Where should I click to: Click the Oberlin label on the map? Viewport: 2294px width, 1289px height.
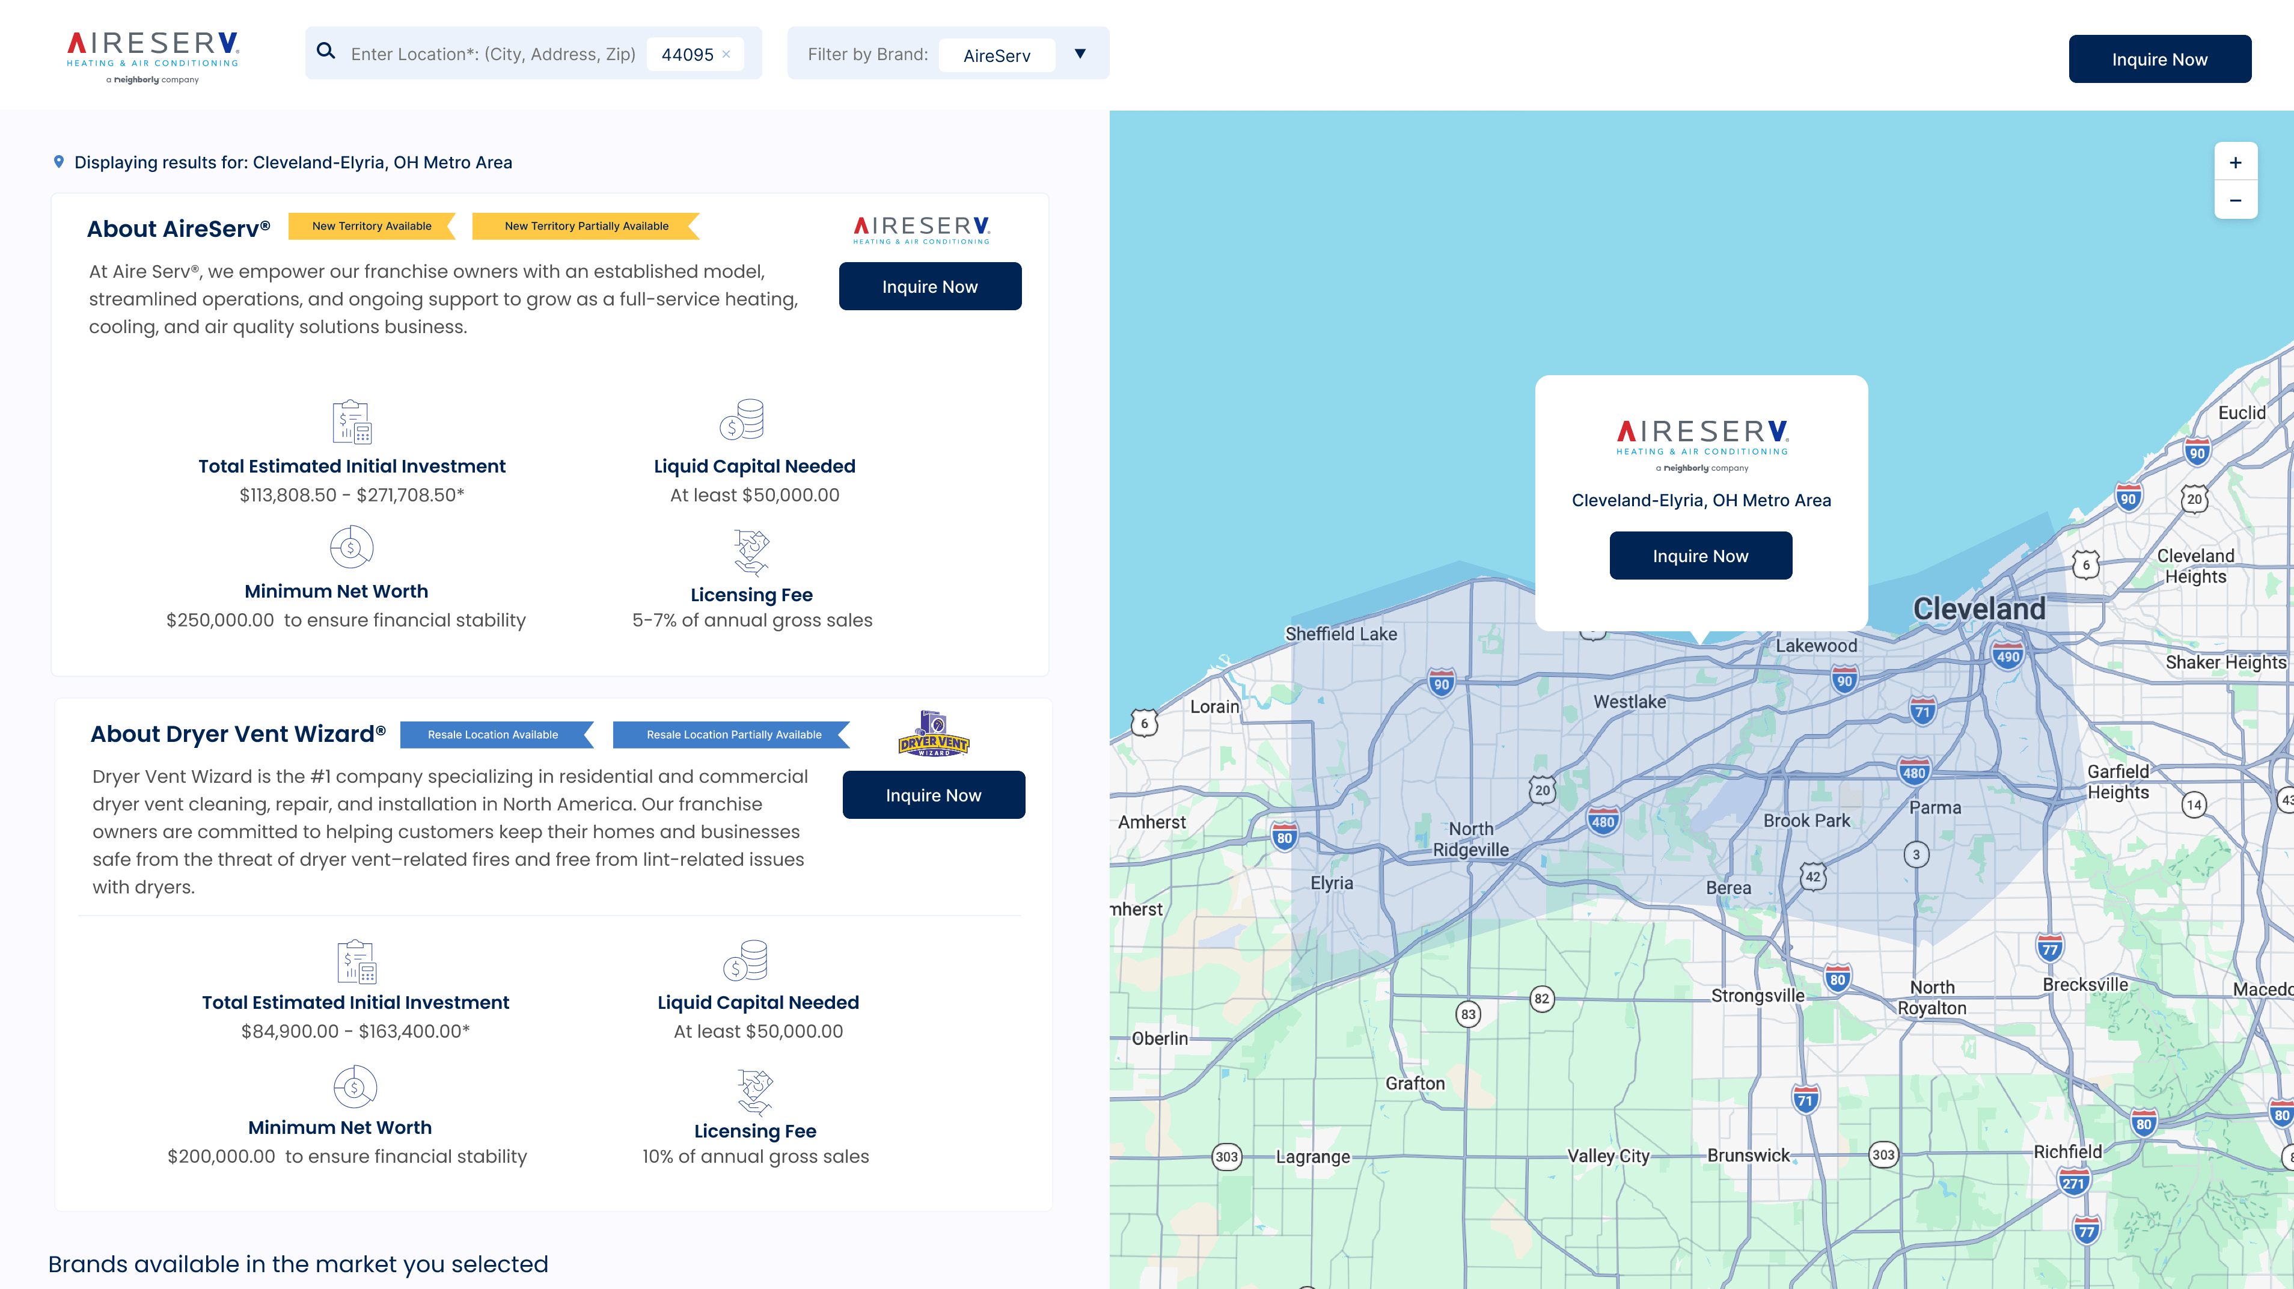pos(1160,1038)
